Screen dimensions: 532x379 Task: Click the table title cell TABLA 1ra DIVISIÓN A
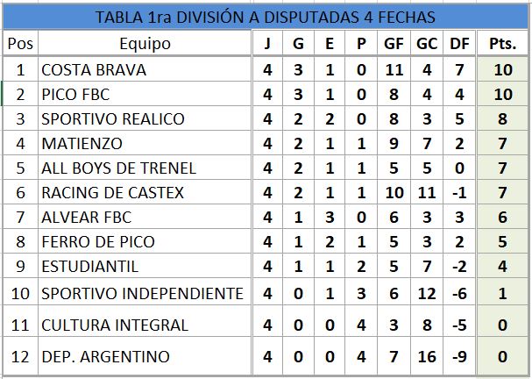point(265,17)
